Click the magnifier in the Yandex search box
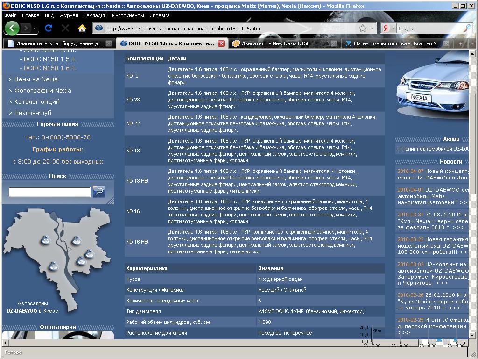Screen dimensions: 478x359 (x=467, y=28)
